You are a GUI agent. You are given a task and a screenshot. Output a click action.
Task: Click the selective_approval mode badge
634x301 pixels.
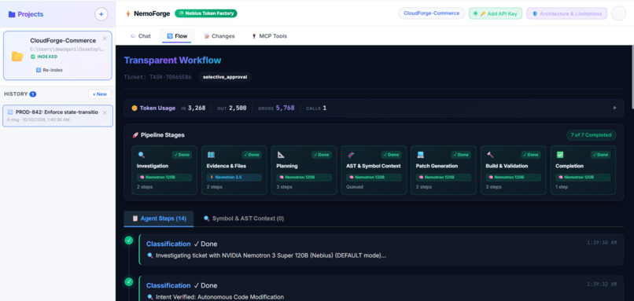[x=225, y=77]
